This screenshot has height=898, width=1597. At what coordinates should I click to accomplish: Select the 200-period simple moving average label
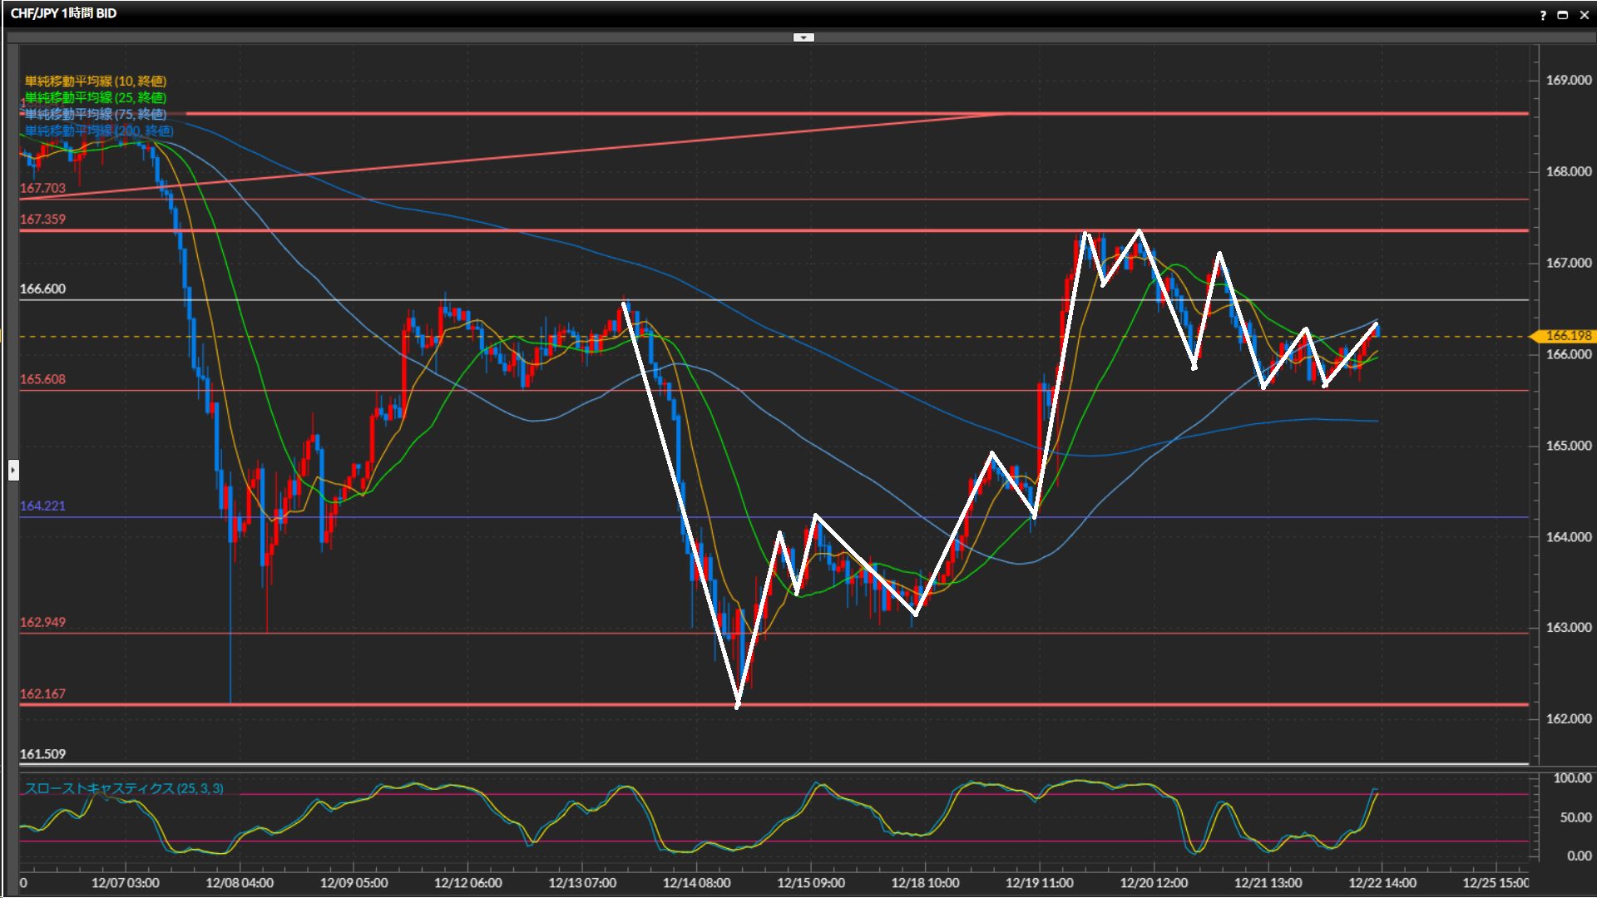(x=99, y=131)
